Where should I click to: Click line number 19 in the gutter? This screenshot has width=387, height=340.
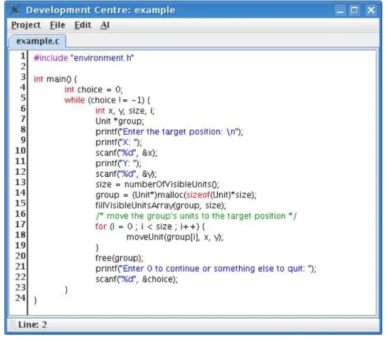21,246
